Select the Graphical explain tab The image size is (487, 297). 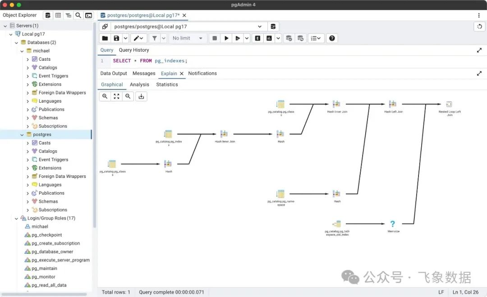[112, 85]
